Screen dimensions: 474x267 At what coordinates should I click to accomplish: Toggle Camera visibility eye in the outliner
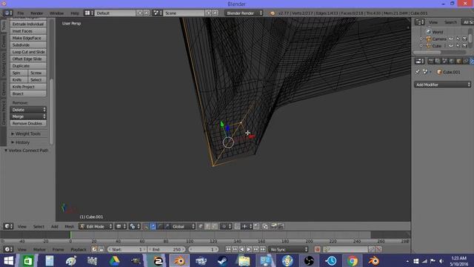pyautogui.click(x=451, y=39)
